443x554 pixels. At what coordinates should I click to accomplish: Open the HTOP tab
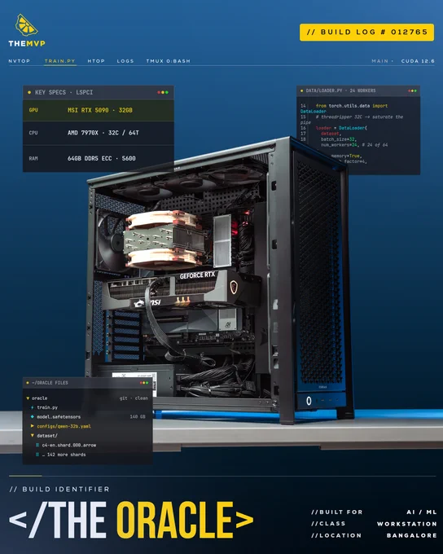pyautogui.click(x=96, y=61)
